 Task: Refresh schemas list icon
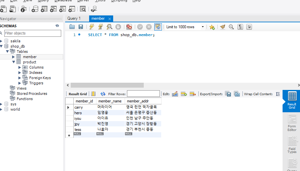coord(57,26)
